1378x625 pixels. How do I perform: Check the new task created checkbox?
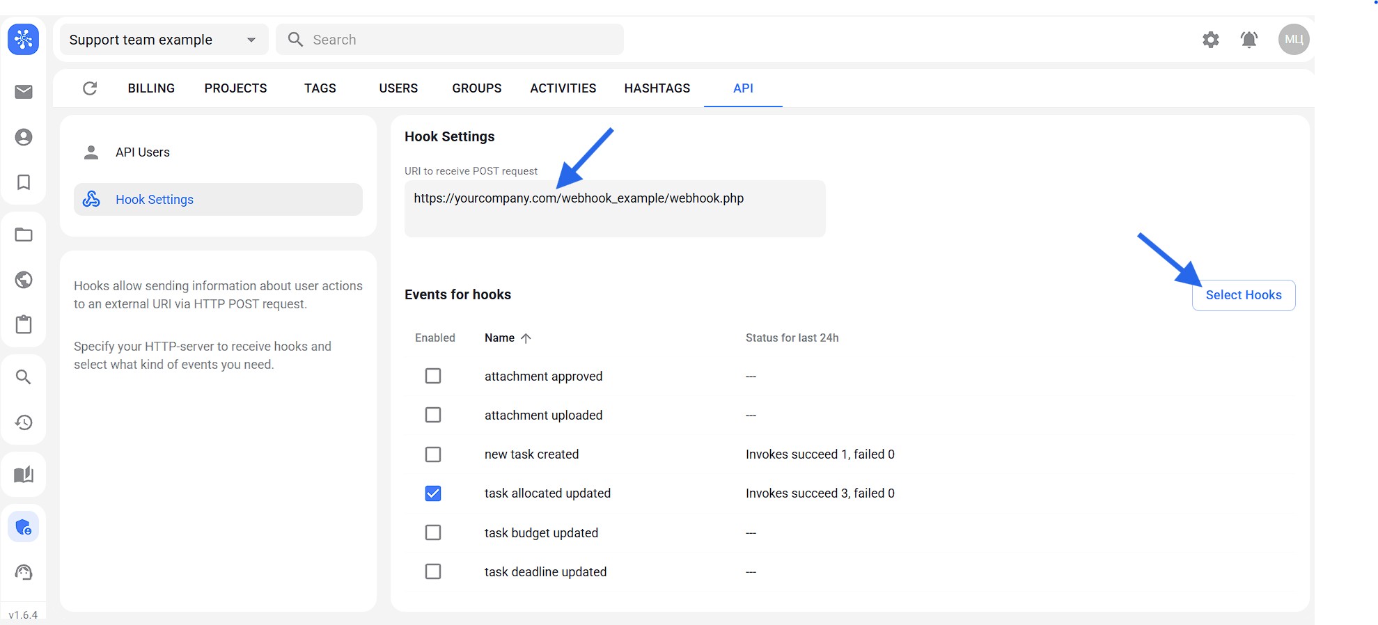[433, 454]
